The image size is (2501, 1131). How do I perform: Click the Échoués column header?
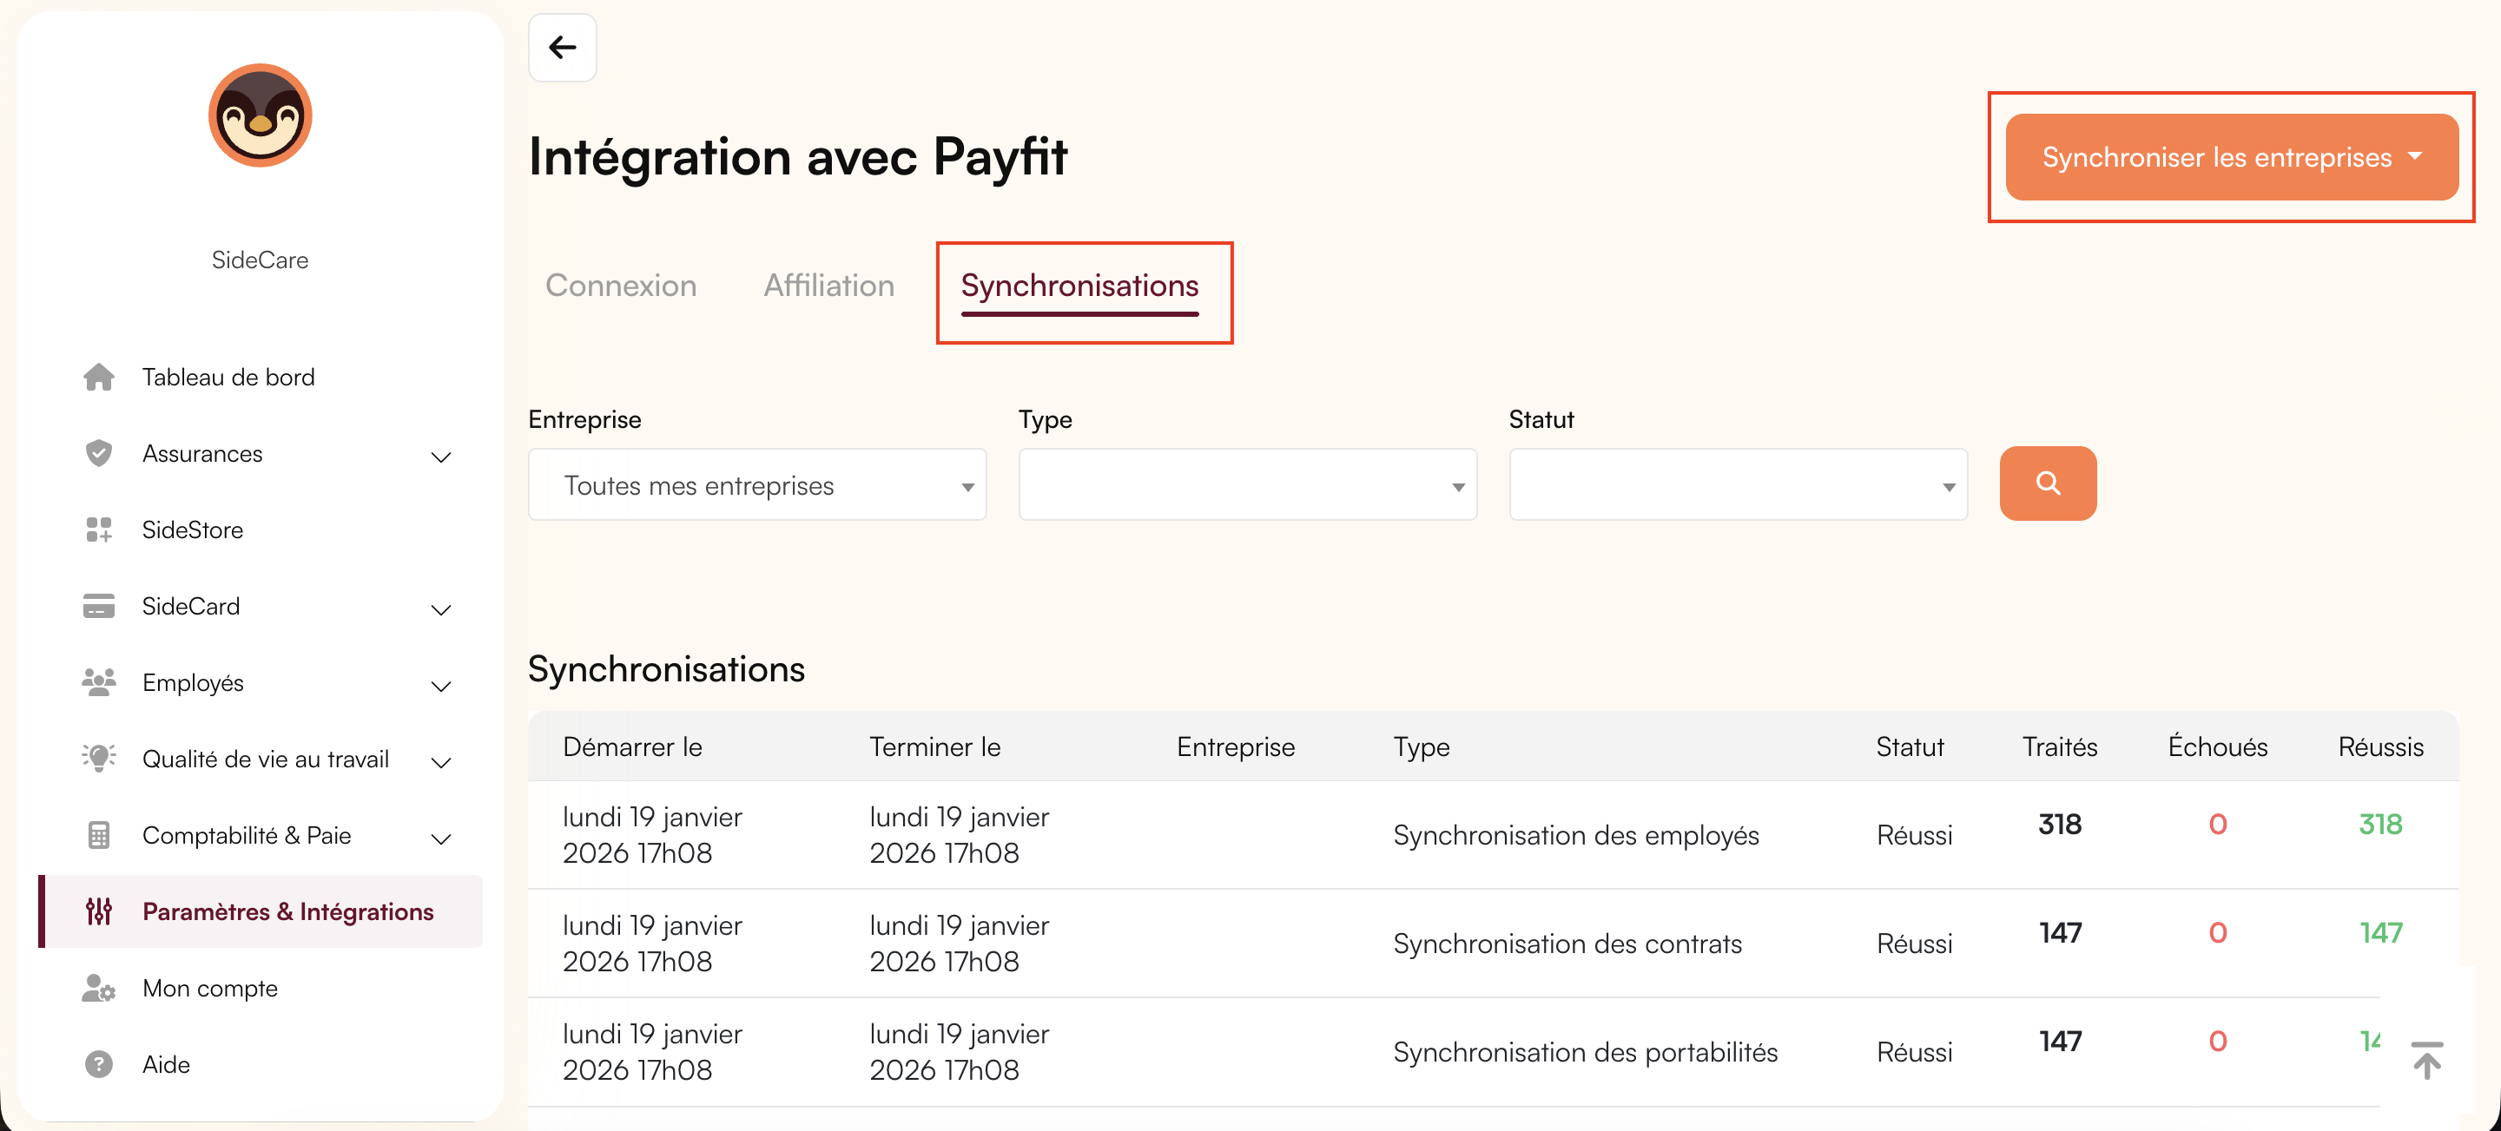(x=2218, y=746)
